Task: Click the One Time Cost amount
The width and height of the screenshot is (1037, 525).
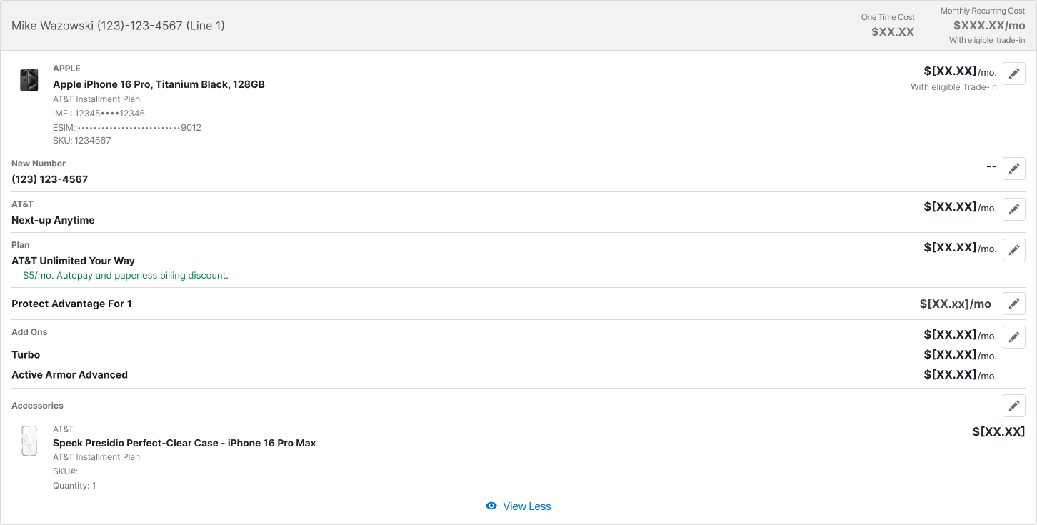Action: [x=893, y=31]
